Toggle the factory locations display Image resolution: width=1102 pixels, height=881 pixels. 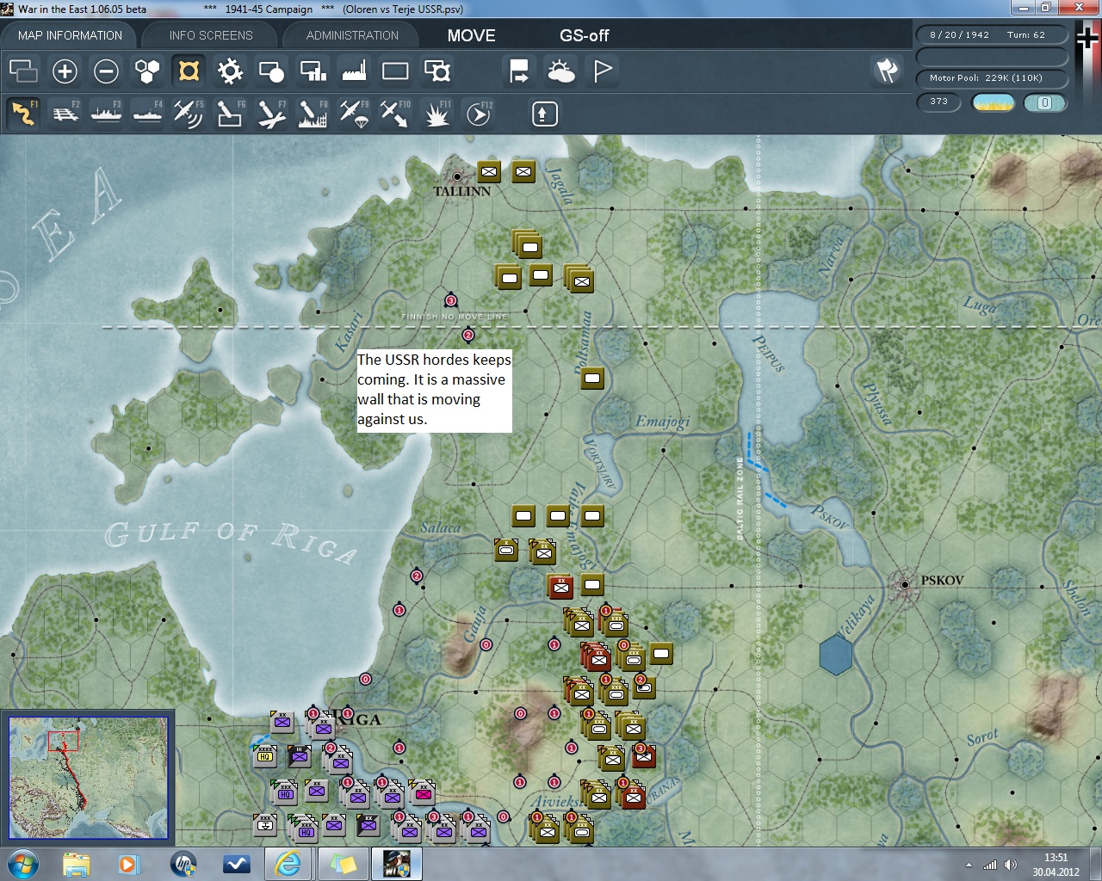point(354,71)
